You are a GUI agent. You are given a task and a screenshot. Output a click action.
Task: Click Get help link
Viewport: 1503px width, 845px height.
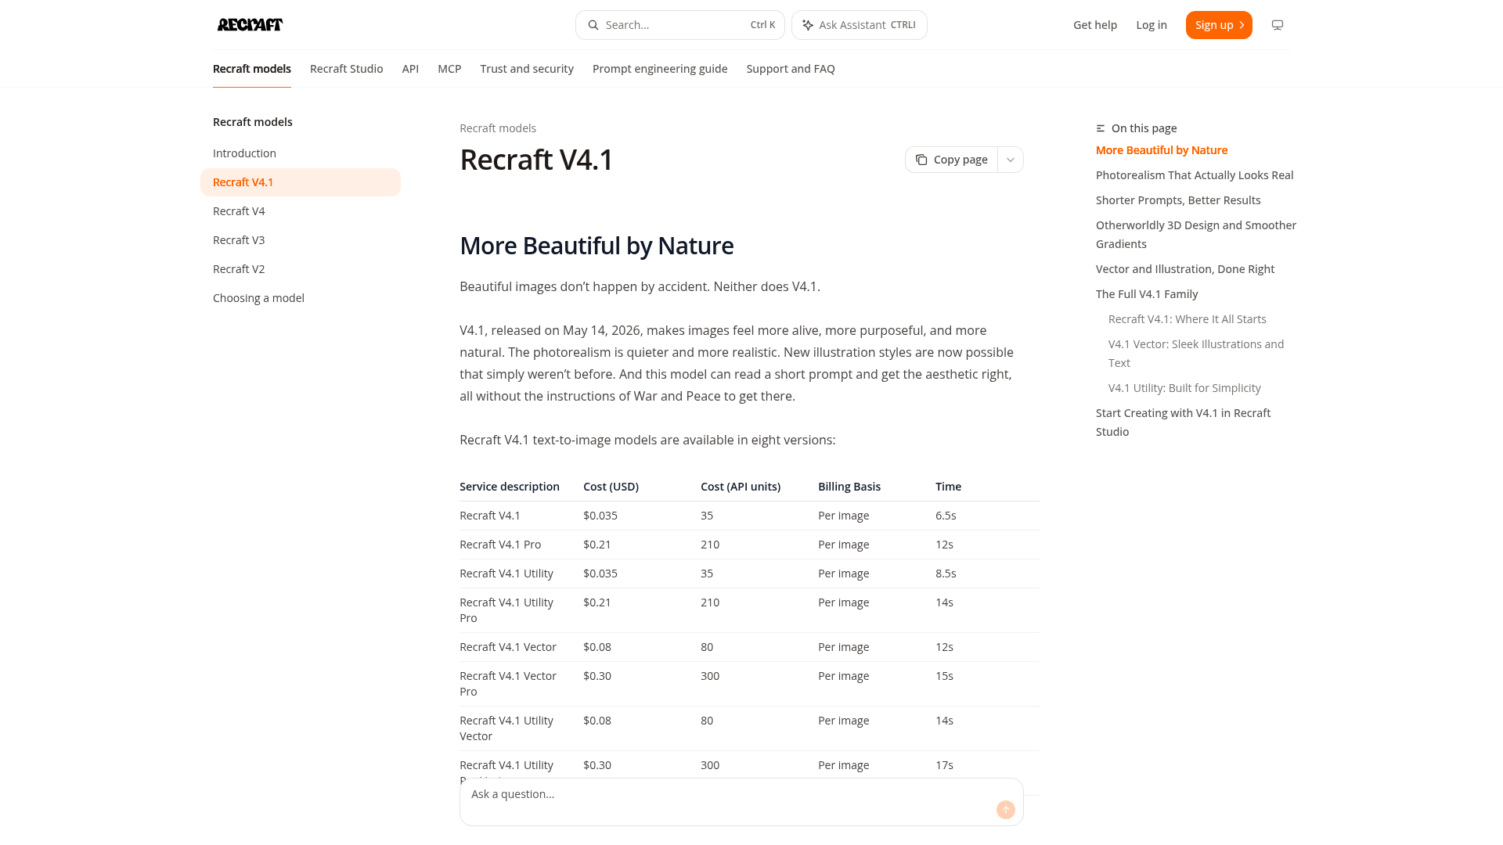point(1095,25)
